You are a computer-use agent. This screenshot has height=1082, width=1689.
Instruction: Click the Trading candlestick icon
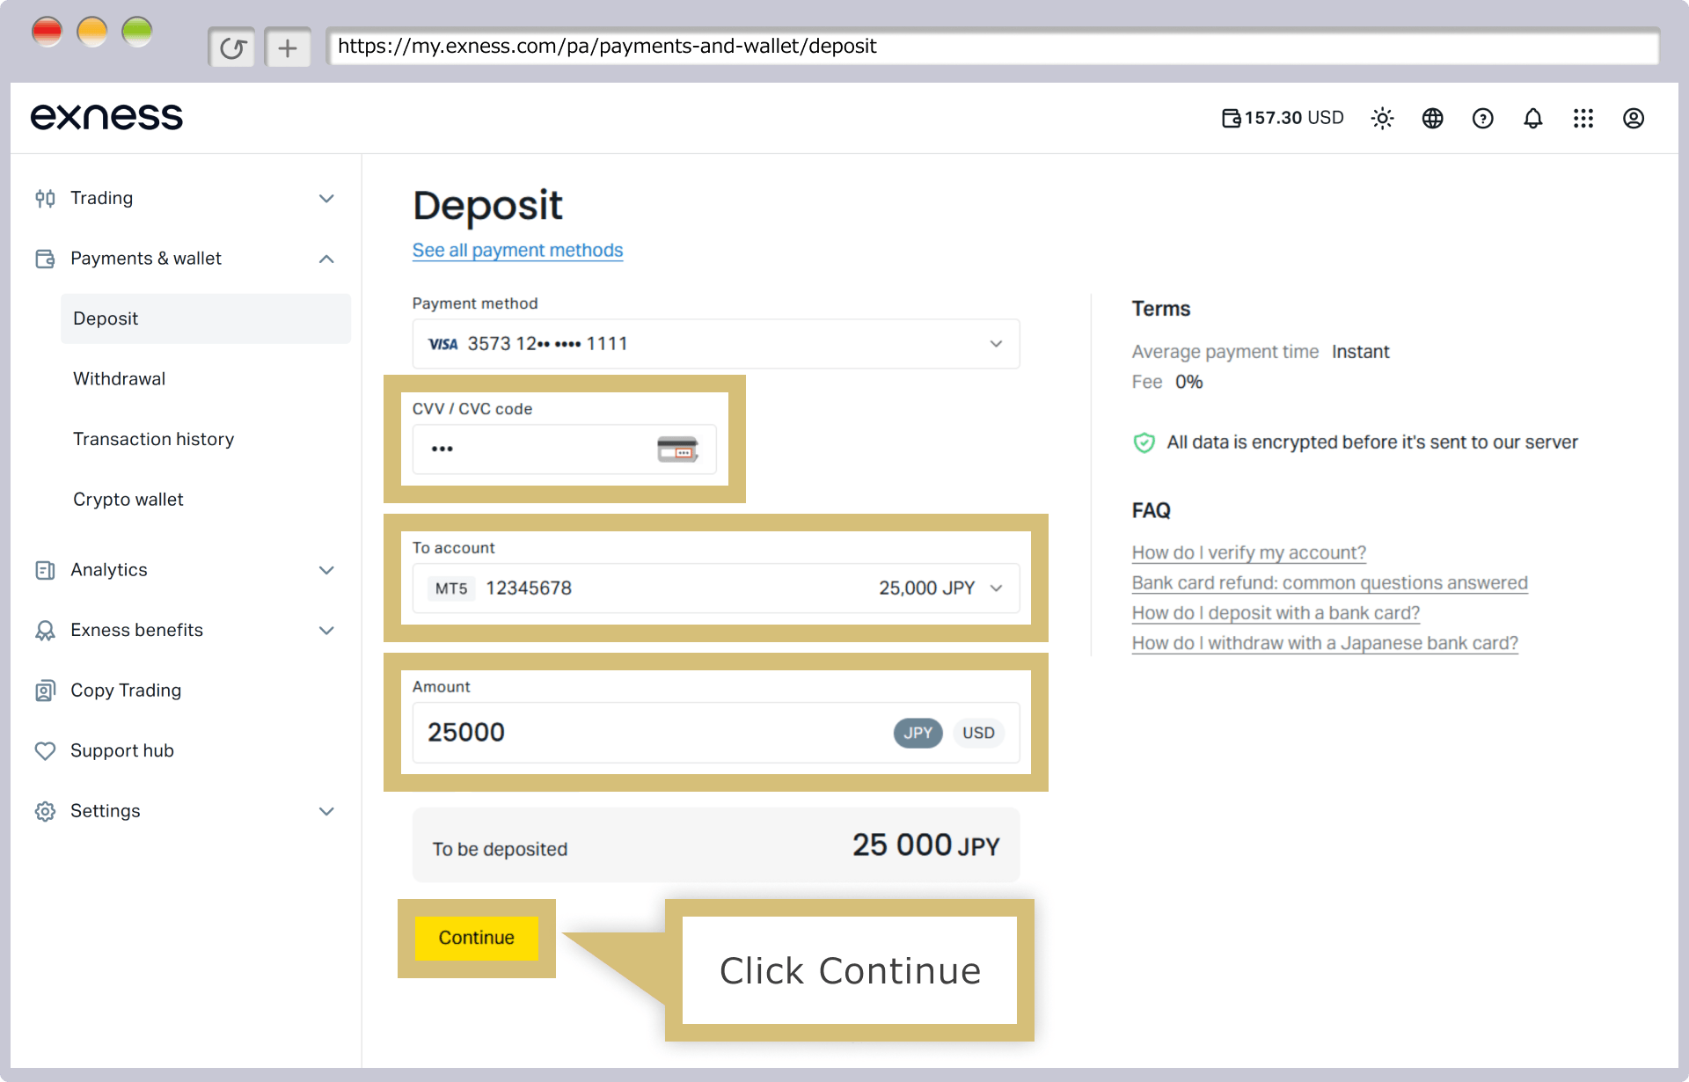pyautogui.click(x=45, y=198)
